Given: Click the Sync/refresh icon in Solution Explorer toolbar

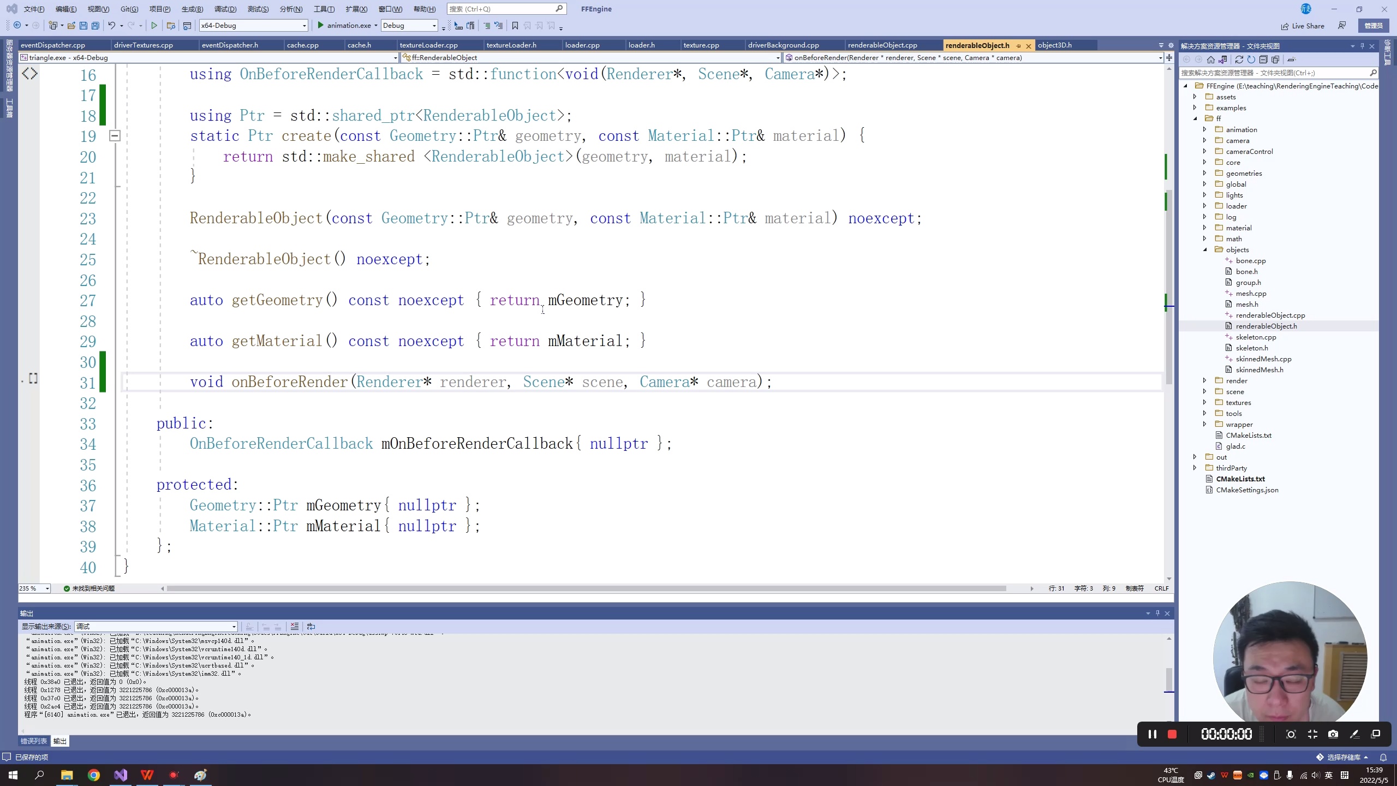Looking at the screenshot, I should tap(1239, 59).
